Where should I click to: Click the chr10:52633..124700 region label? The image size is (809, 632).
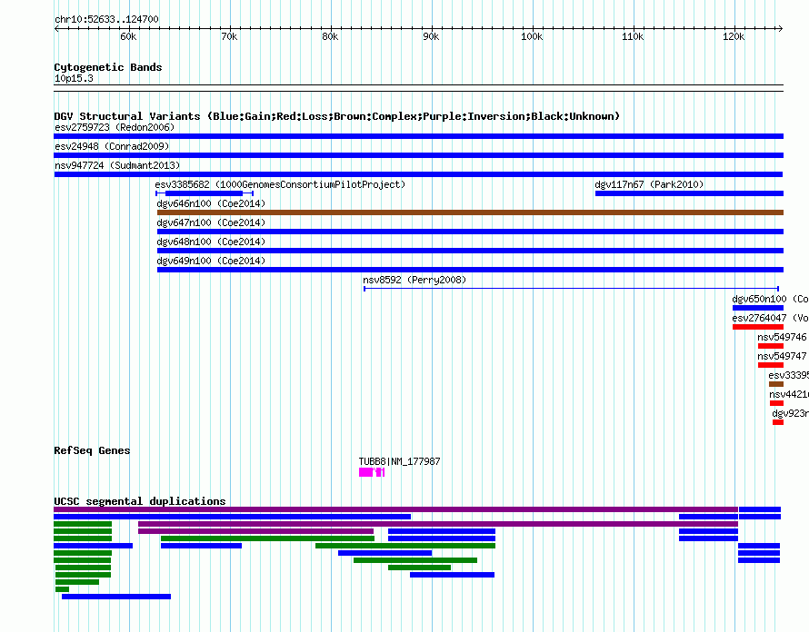click(x=106, y=20)
